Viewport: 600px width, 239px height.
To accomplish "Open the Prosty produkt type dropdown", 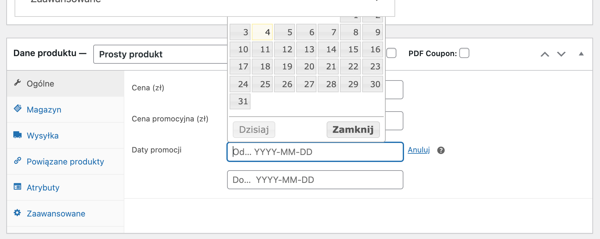I will [160, 54].
